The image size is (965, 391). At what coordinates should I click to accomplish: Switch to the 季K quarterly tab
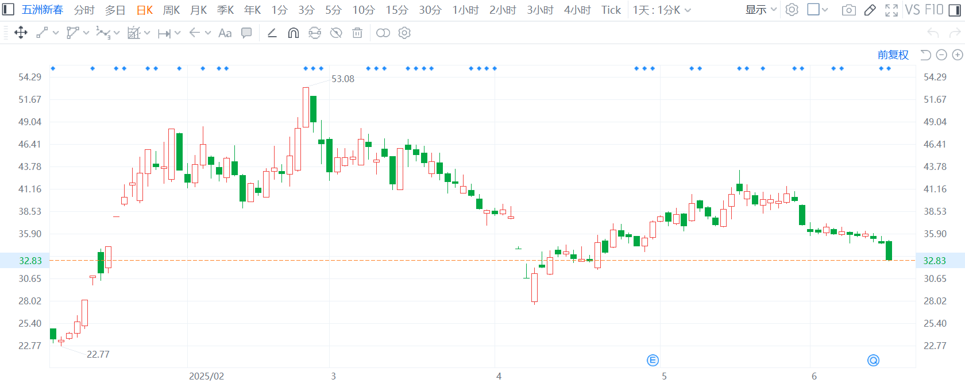pyautogui.click(x=226, y=10)
